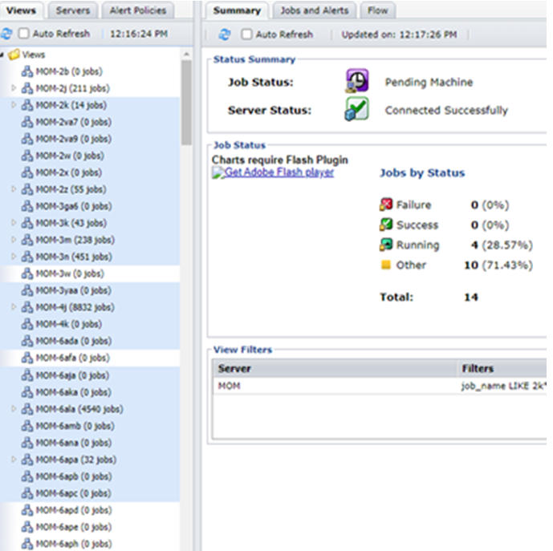Image resolution: width=553 pixels, height=551 pixels.
Task: Open the Alert Policies tab
Action: (137, 10)
